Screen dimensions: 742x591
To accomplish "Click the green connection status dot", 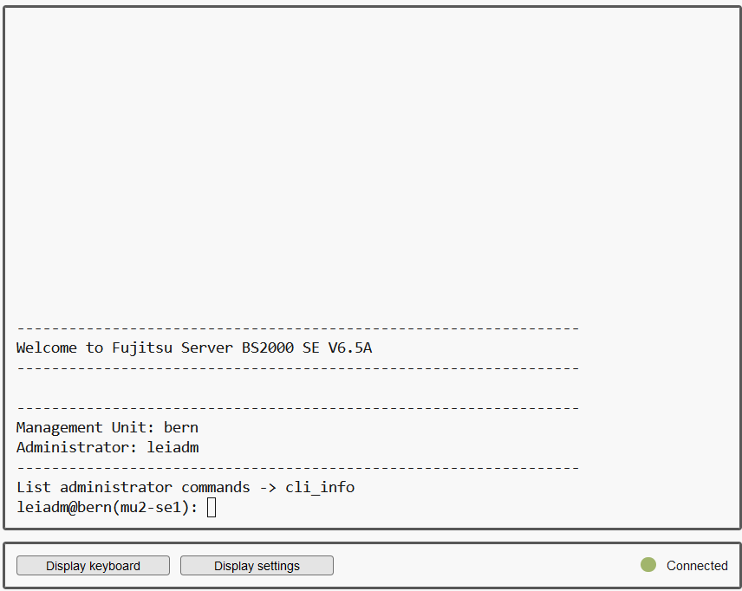I will click(x=648, y=565).
